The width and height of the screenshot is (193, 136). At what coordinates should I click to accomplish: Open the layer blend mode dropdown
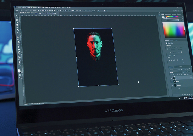tap(176, 72)
